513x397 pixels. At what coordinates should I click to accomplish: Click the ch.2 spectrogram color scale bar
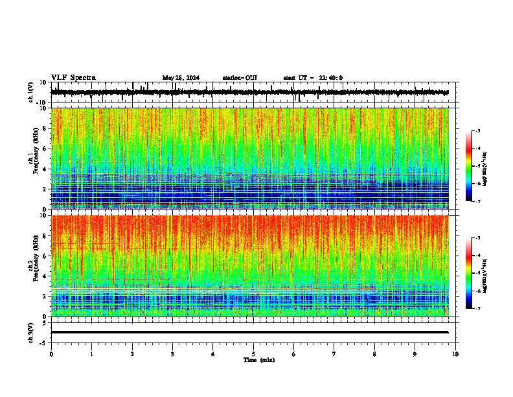coord(468,273)
